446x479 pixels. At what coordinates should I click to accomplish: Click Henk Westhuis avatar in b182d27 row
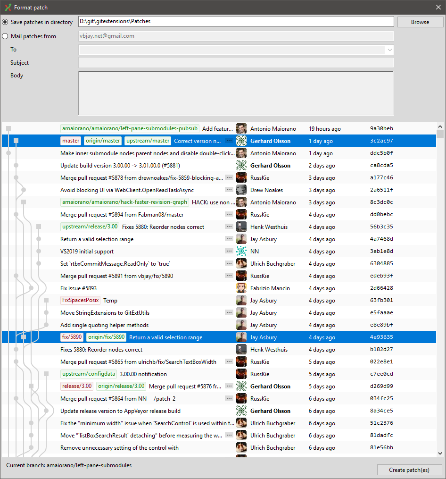point(241,350)
